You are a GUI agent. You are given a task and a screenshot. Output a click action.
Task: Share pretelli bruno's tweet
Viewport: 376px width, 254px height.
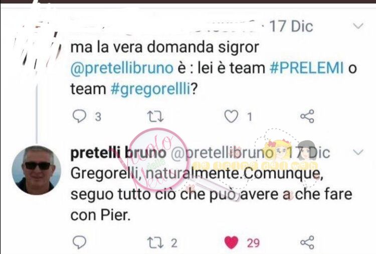(x=307, y=242)
